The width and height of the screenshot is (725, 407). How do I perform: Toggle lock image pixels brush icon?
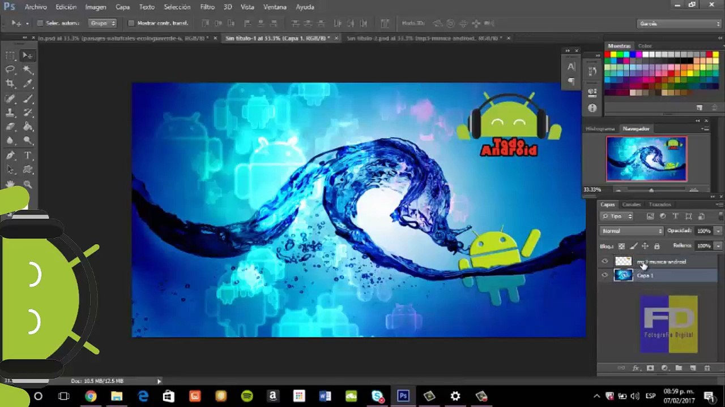coord(633,246)
